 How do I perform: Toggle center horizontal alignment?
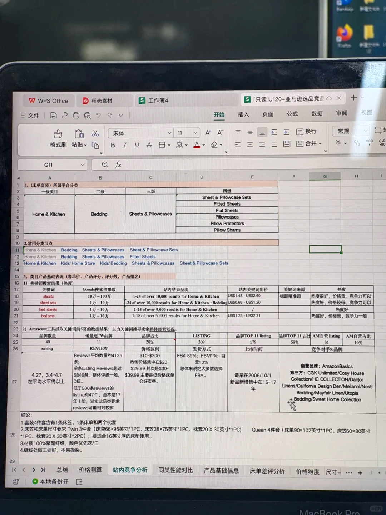tap(250, 144)
